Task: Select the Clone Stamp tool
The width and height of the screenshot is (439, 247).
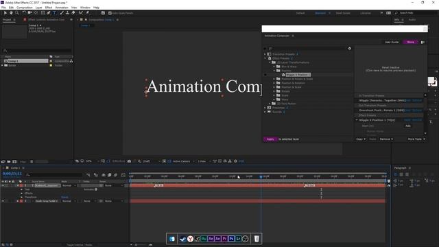Action: 67,13
